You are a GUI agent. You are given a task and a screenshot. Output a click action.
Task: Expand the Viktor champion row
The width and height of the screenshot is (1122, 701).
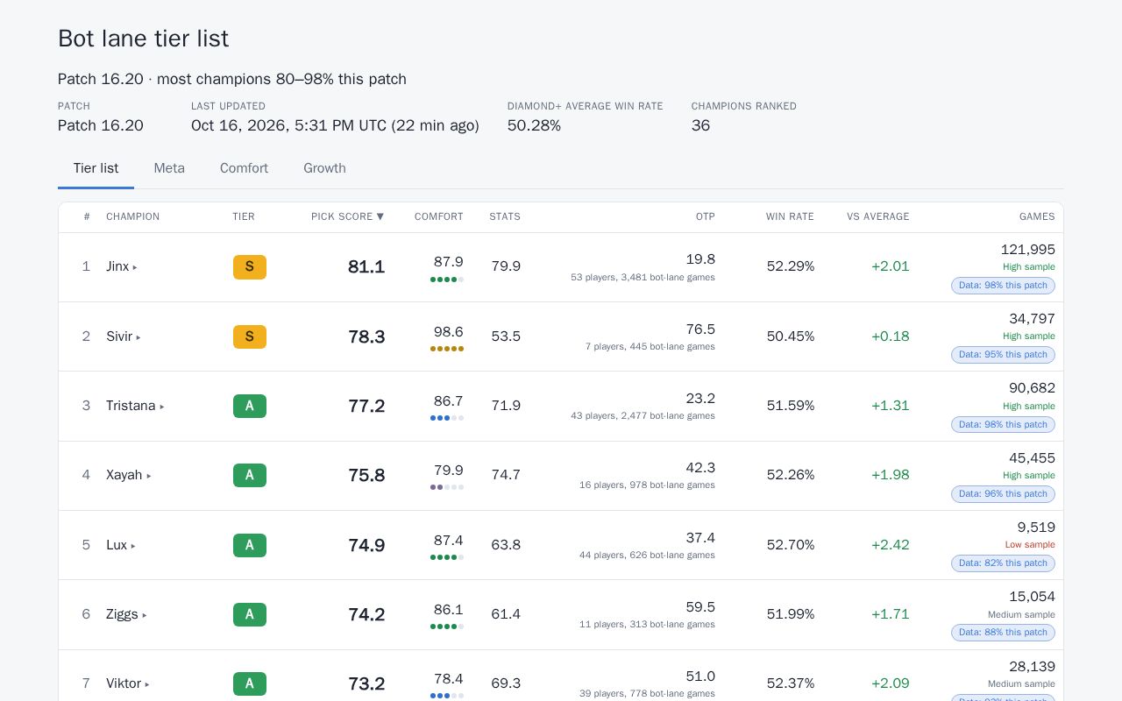point(128,683)
